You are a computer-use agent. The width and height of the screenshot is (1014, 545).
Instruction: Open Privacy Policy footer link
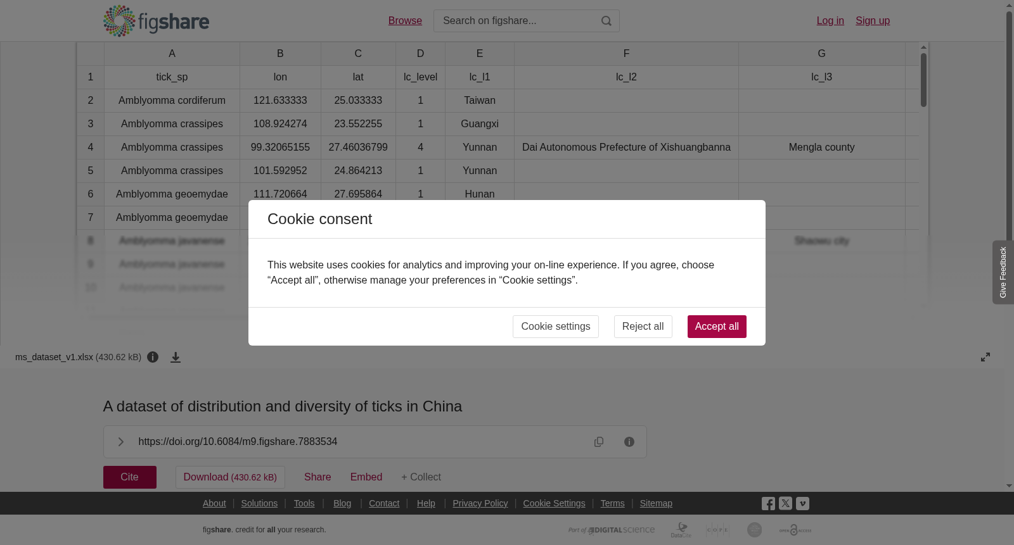pos(480,503)
